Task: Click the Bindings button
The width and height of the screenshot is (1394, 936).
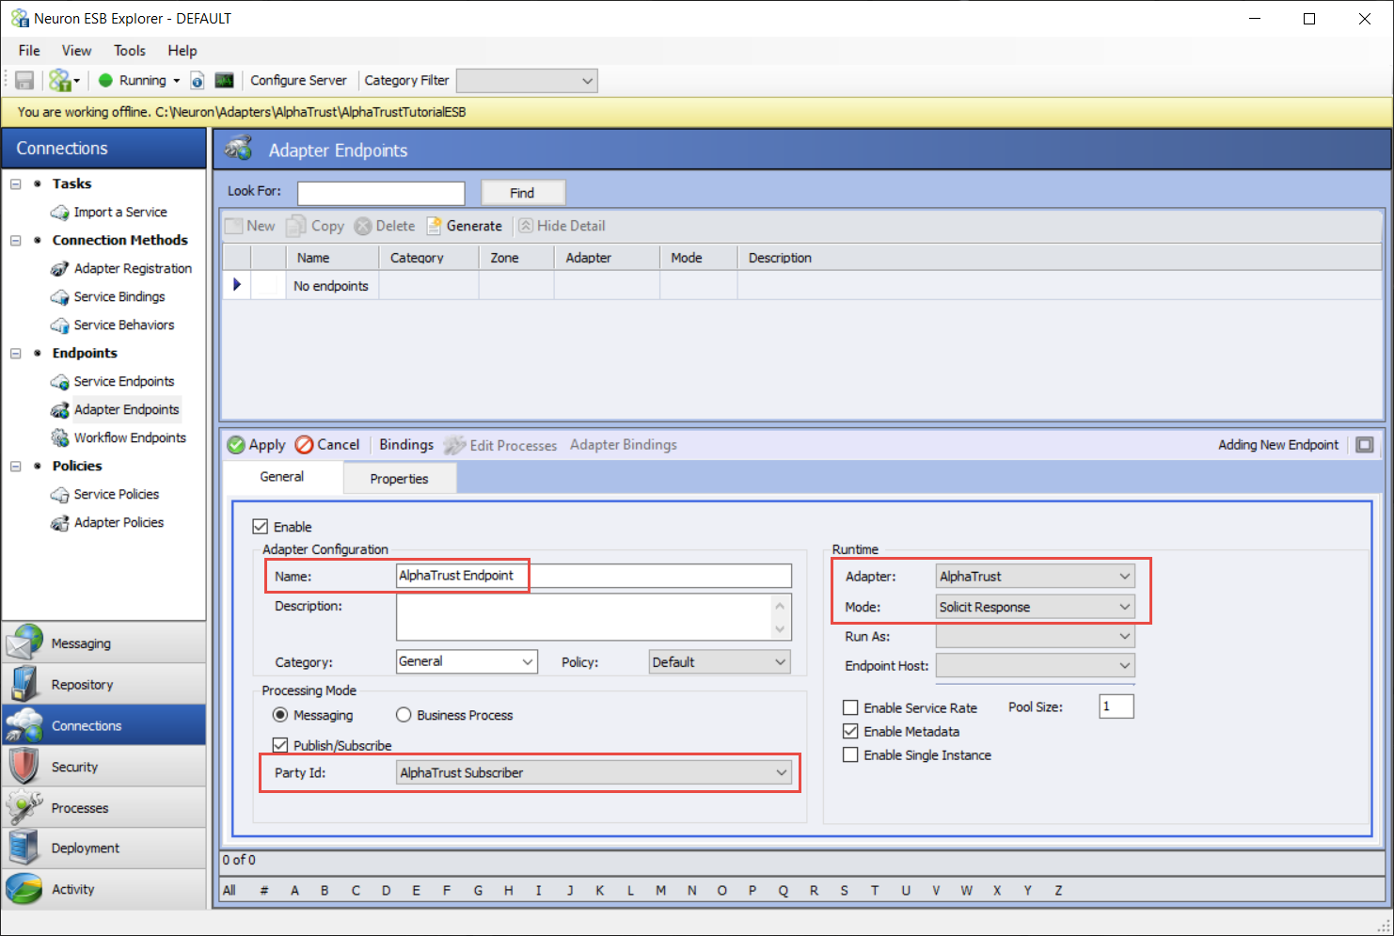Action: 406,445
